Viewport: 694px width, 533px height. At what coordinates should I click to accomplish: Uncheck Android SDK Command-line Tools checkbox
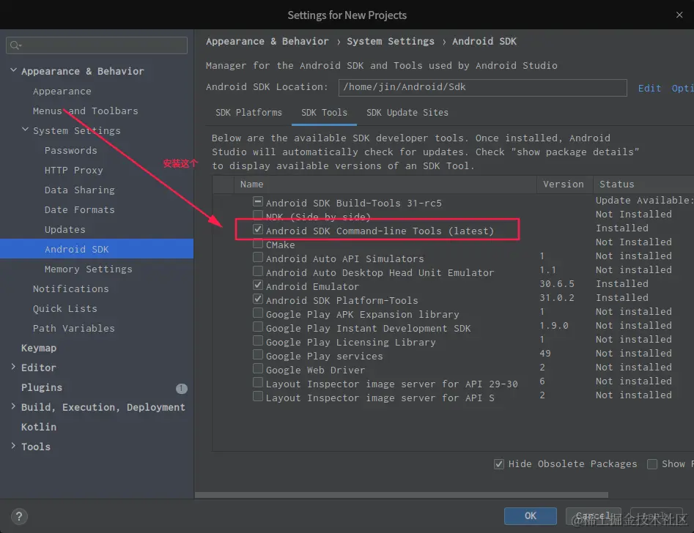coord(258,230)
